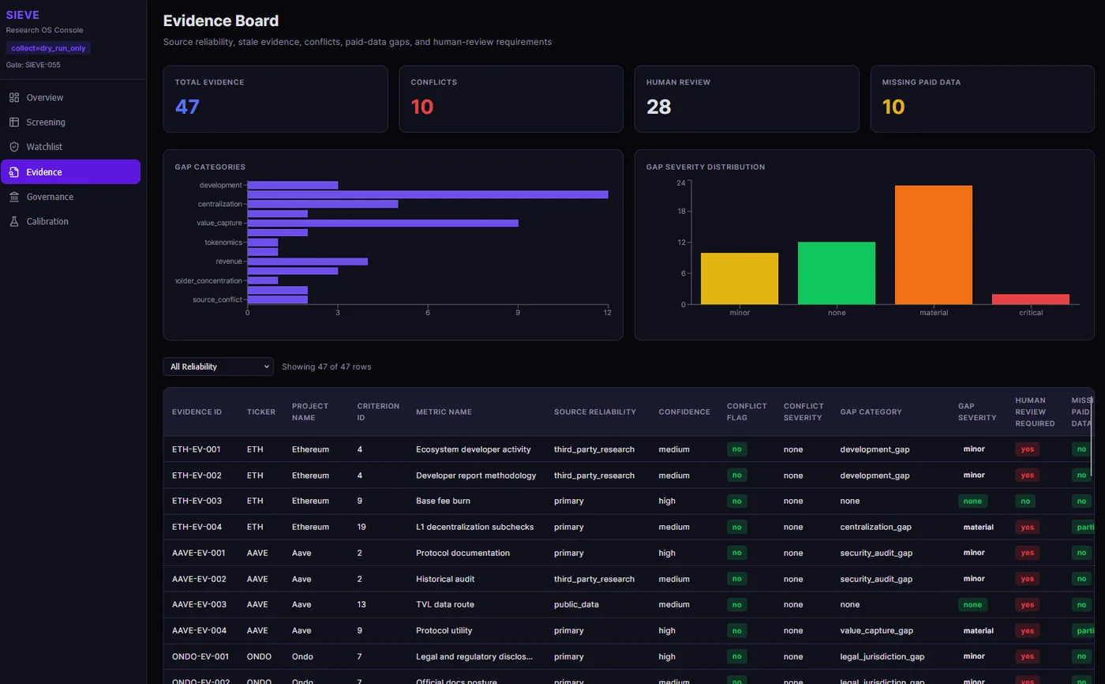
Task: Click the green none severity bar
Action: tap(837, 273)
